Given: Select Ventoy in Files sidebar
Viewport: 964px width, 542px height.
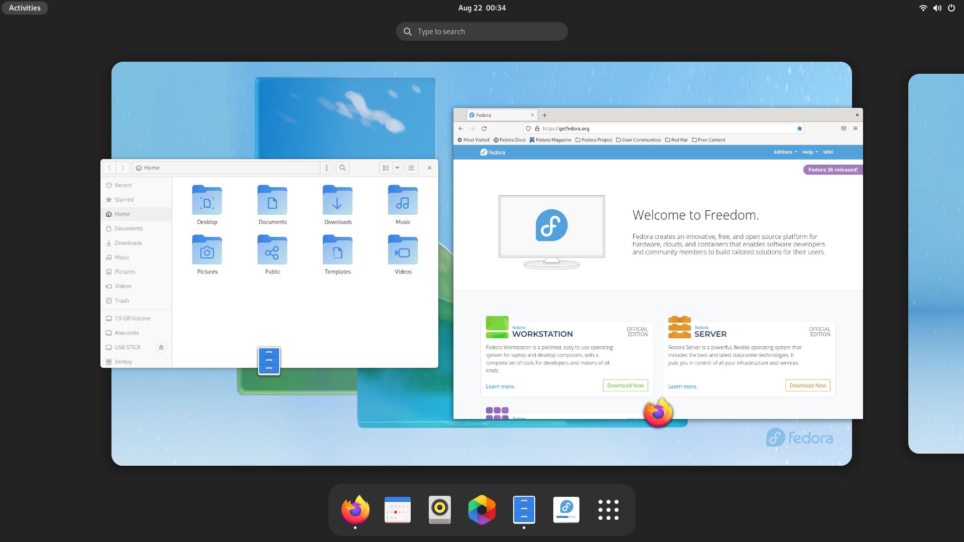Looking at the screenshot, I should [136, 361].
